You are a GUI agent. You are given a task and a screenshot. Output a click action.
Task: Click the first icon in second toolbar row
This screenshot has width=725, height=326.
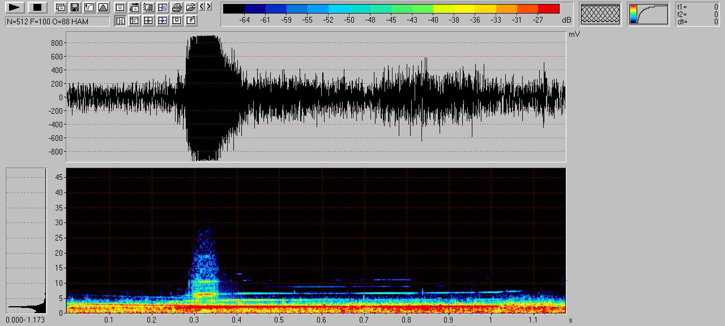120,21
